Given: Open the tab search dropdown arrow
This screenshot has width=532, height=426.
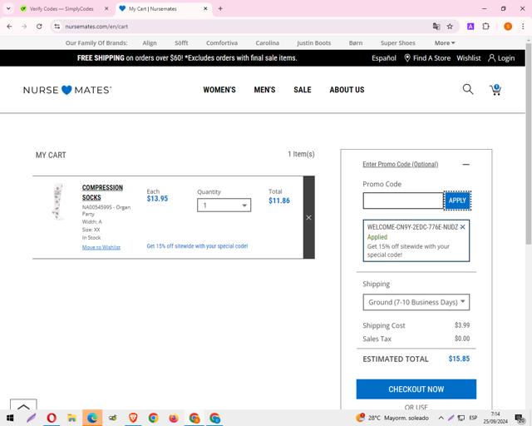Looking at the screenshot, I should click(x=8, y=8).
